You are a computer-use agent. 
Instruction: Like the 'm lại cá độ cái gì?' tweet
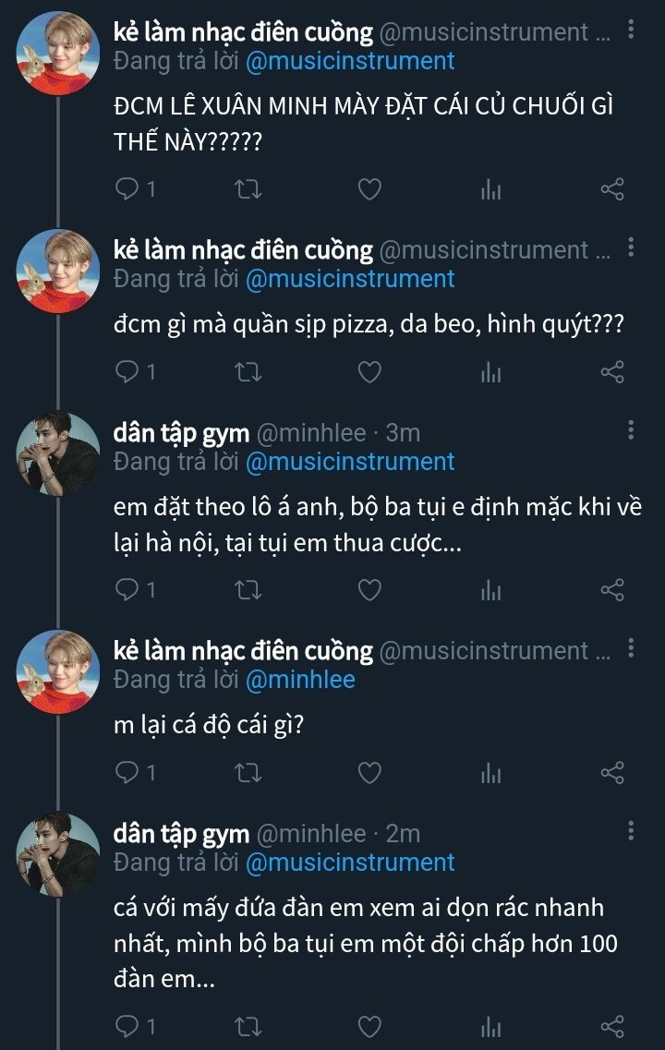click(x=369, y=773)
